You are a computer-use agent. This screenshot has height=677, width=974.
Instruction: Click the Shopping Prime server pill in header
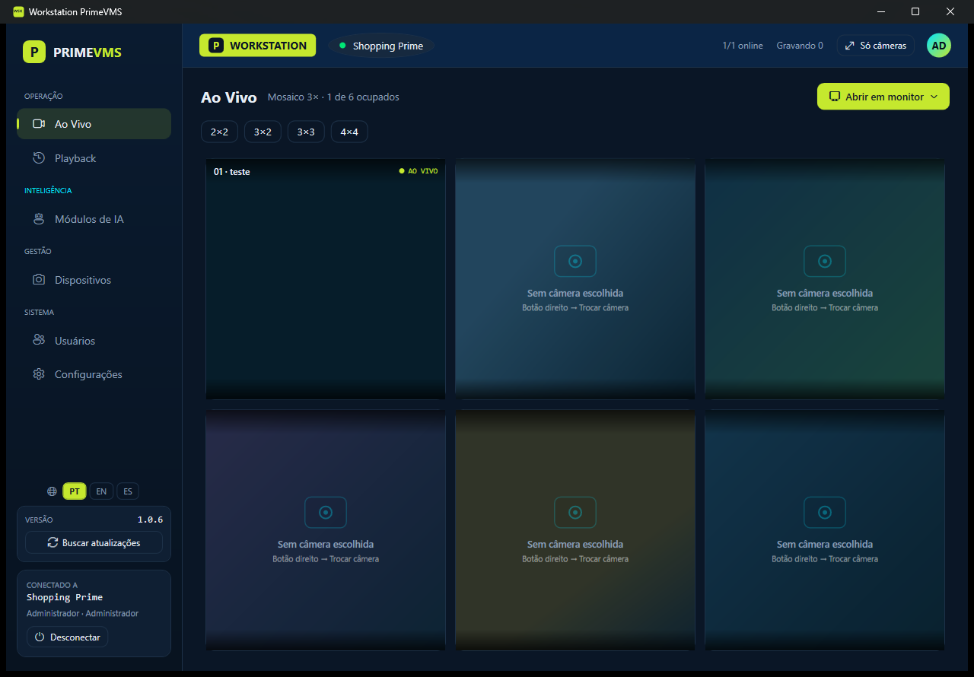tap(381, 46)
